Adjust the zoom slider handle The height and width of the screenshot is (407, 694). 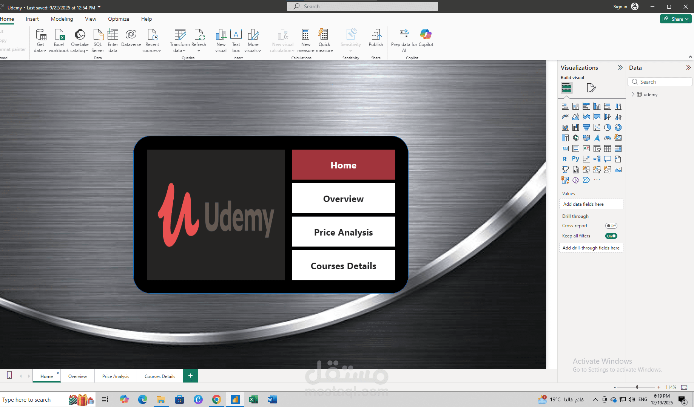[637, 387]
